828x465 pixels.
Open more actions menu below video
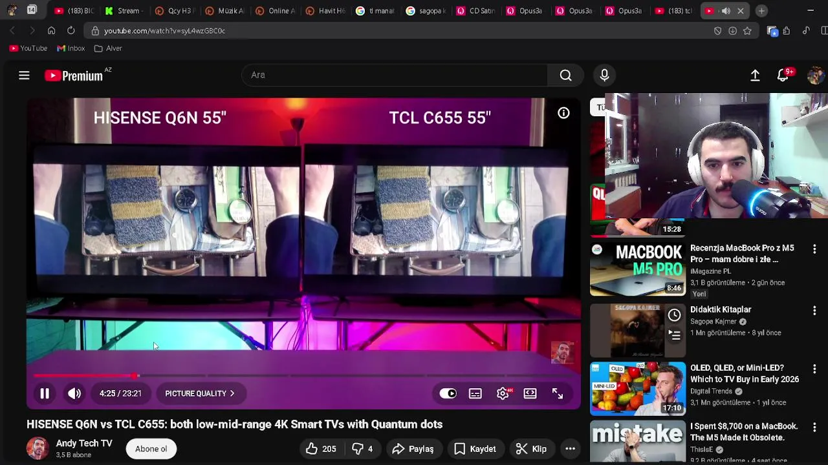click(570, 449)
